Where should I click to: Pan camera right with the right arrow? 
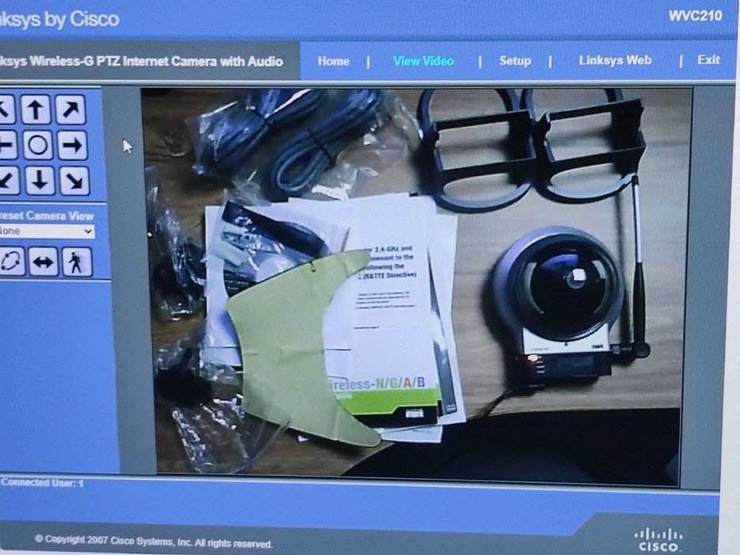pos(73,145)
